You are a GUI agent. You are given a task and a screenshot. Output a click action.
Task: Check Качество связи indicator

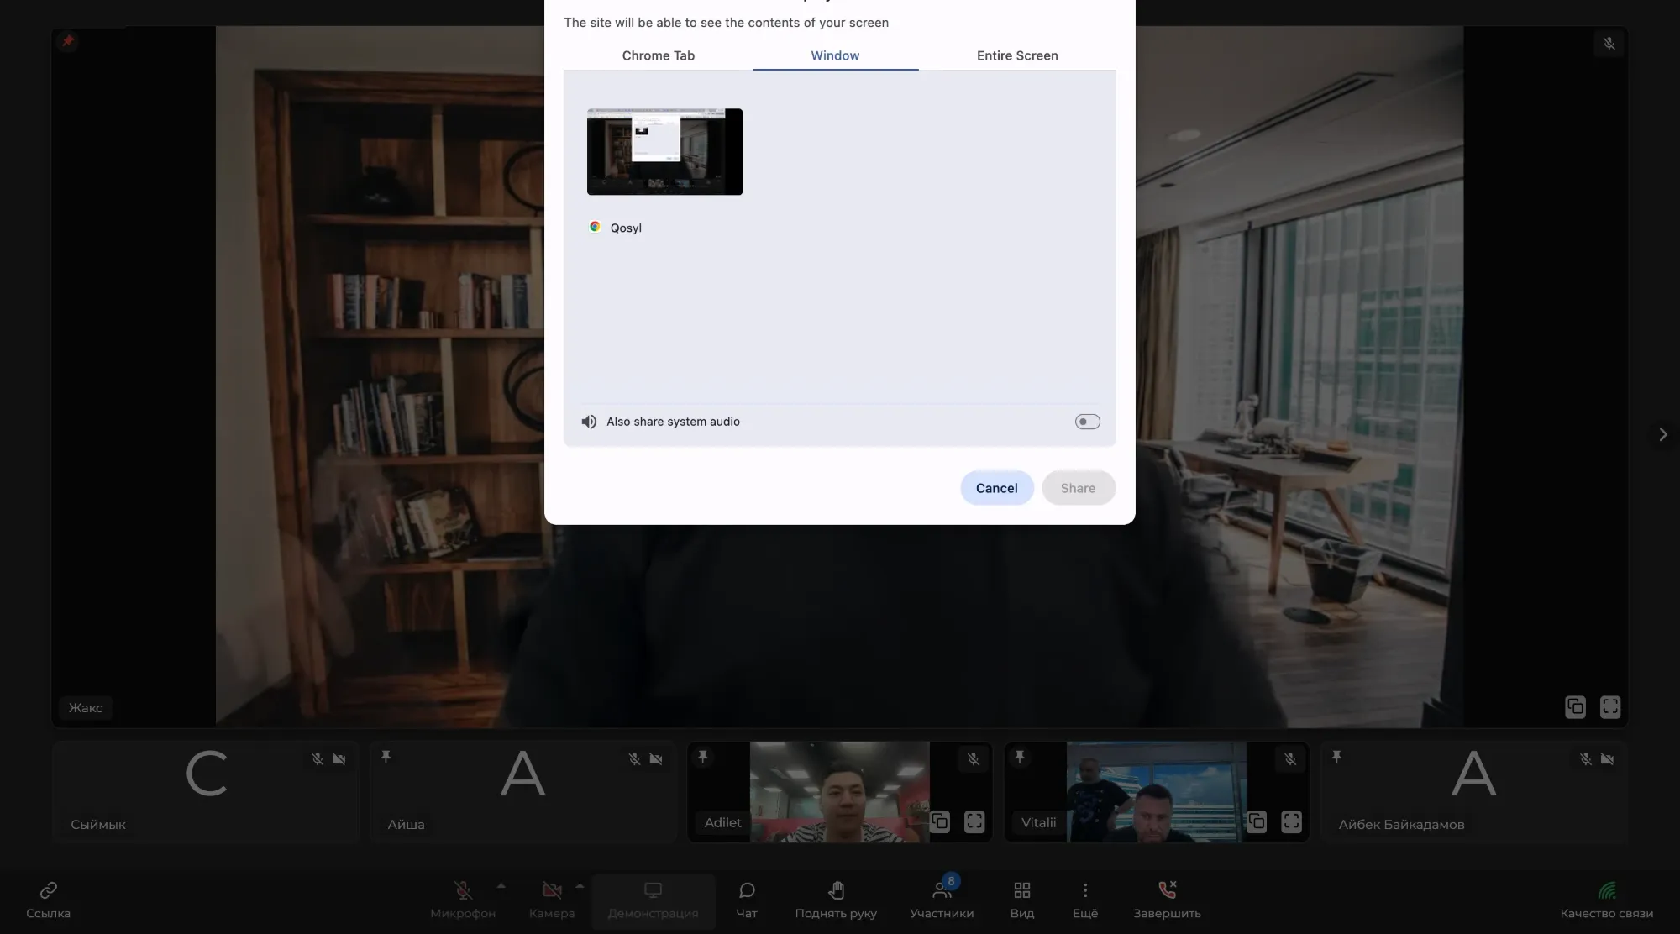click(1606, 900)
